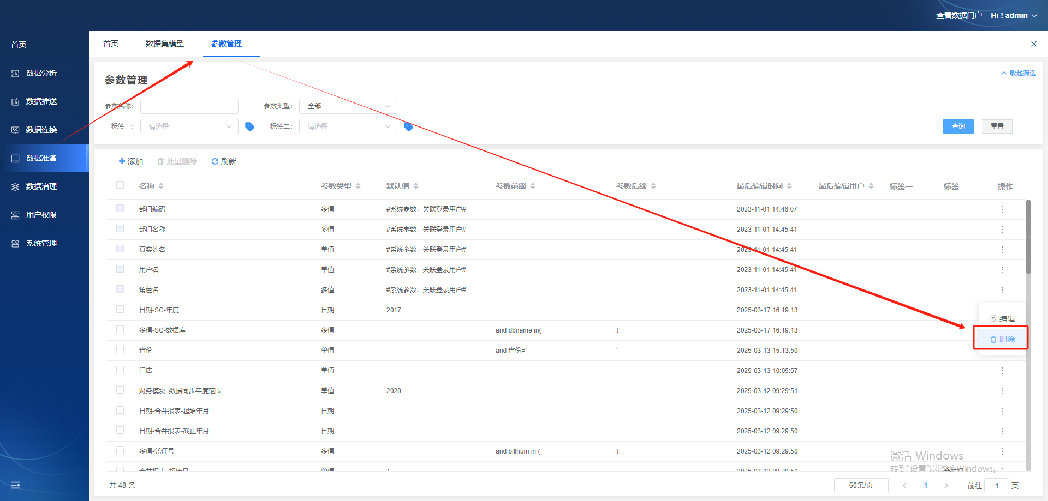The width and height of the screenshot is (1048, 501).
Task: Open the 50条/页 page size selector
Action: 861,486
